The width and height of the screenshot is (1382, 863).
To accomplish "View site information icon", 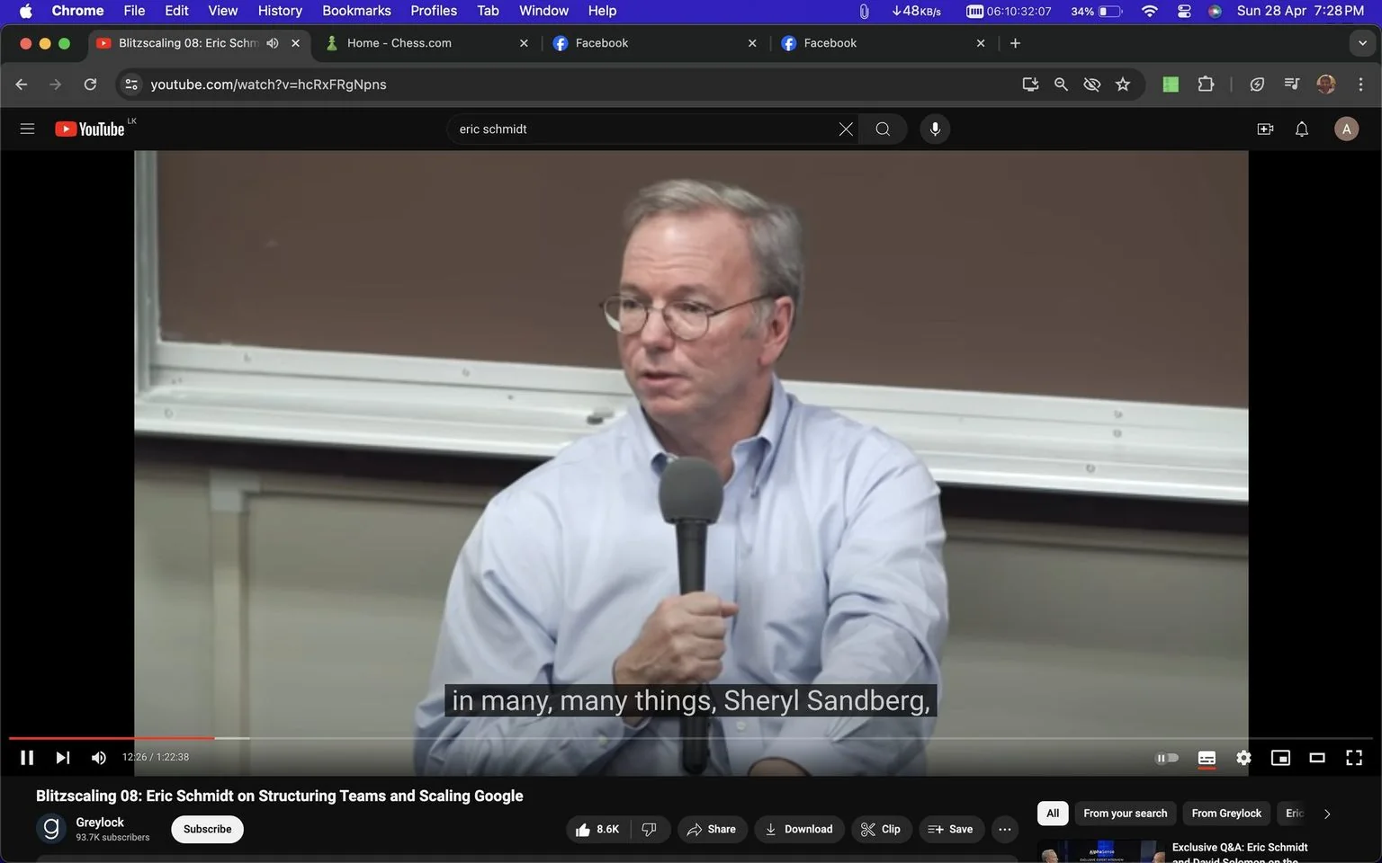I will (131, 85).
